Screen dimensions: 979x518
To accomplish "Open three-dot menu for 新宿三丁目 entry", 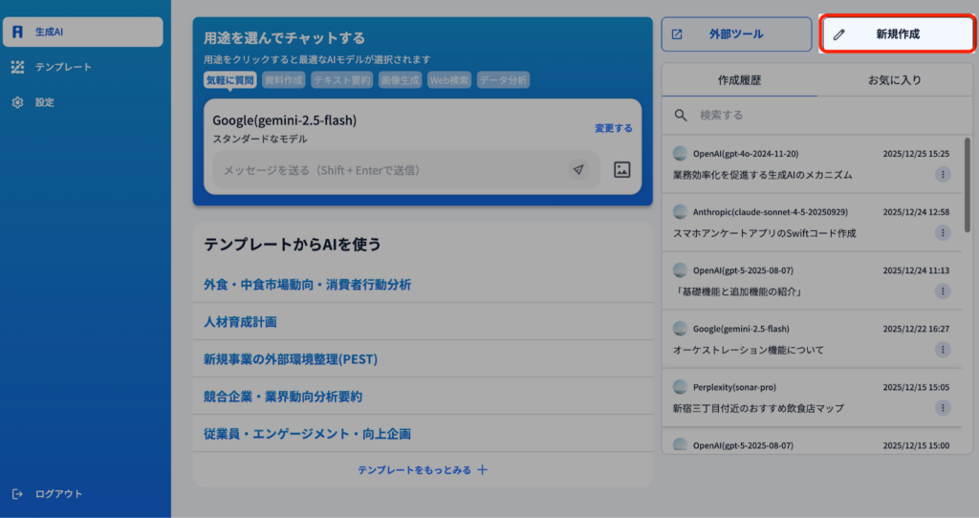I will [943, 408].
